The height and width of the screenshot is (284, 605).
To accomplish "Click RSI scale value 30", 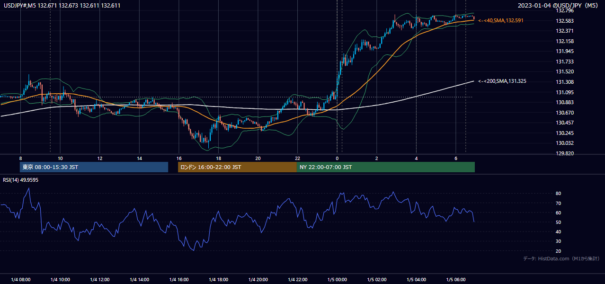I will click(x=558, y=241).
